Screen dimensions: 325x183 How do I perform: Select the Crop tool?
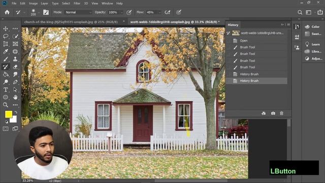[x=6, y=44]
